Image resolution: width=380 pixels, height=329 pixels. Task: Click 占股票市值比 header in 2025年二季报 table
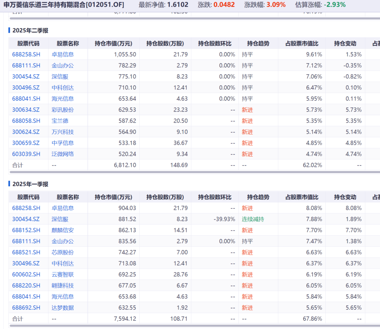301,43
